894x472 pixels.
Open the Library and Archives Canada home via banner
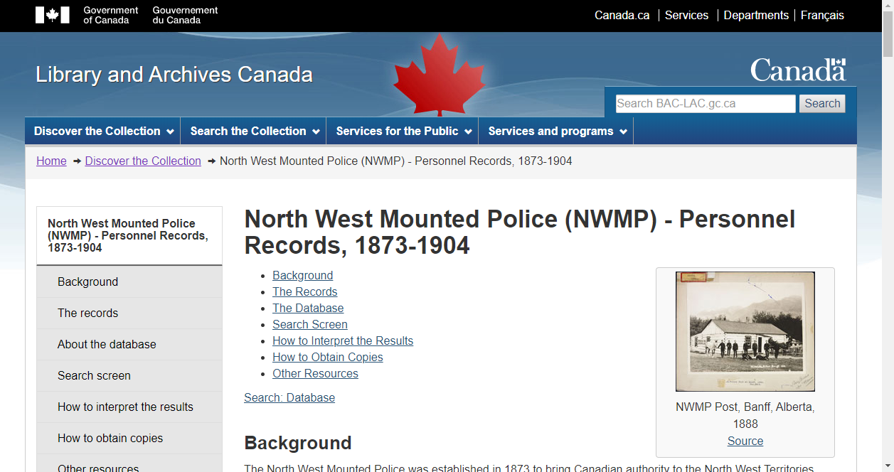174,74
